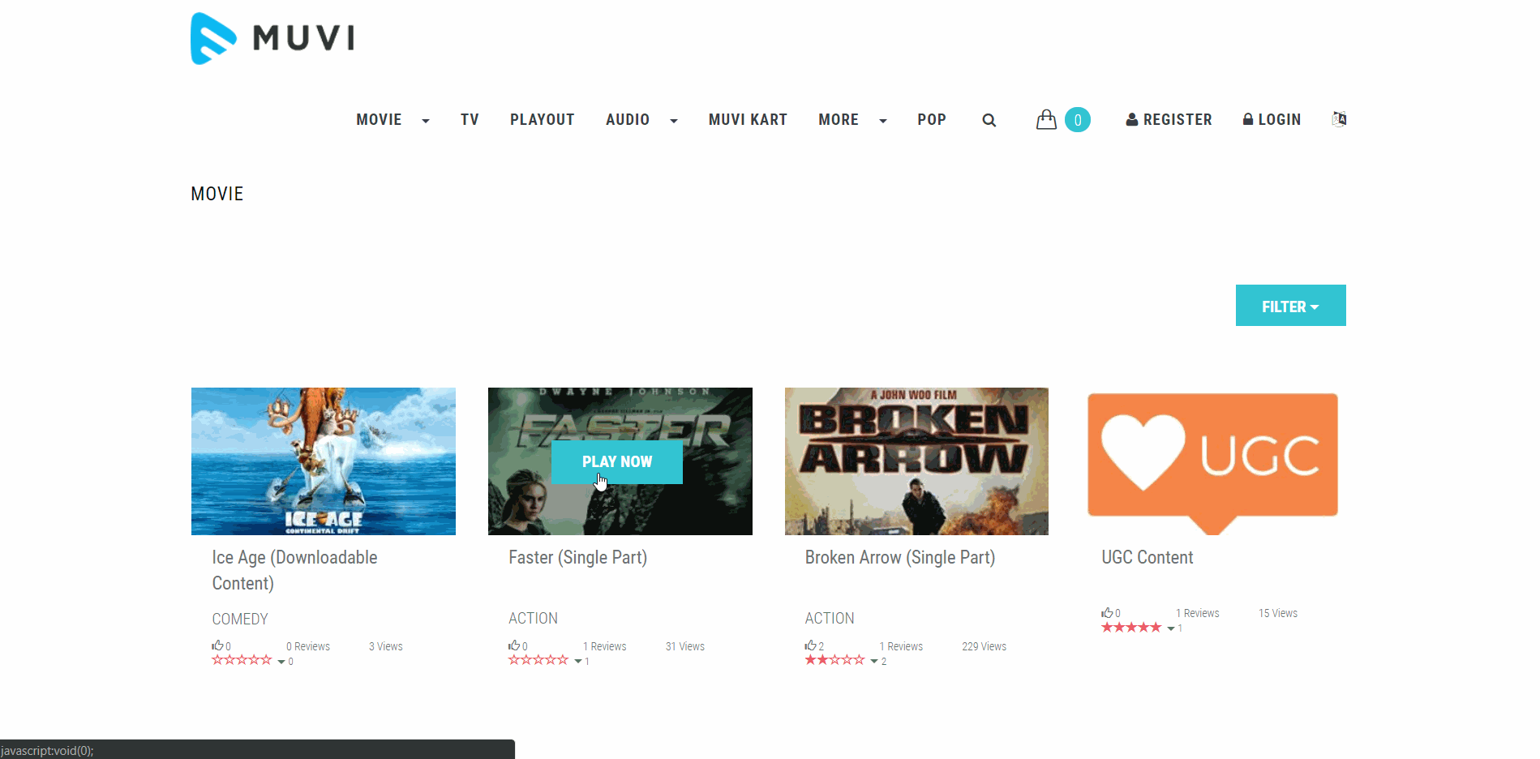The width and height of the screenshot is (1540, 759).
Task: Expand Faster rating breakdown arrow
Action: tap(578, 662)
